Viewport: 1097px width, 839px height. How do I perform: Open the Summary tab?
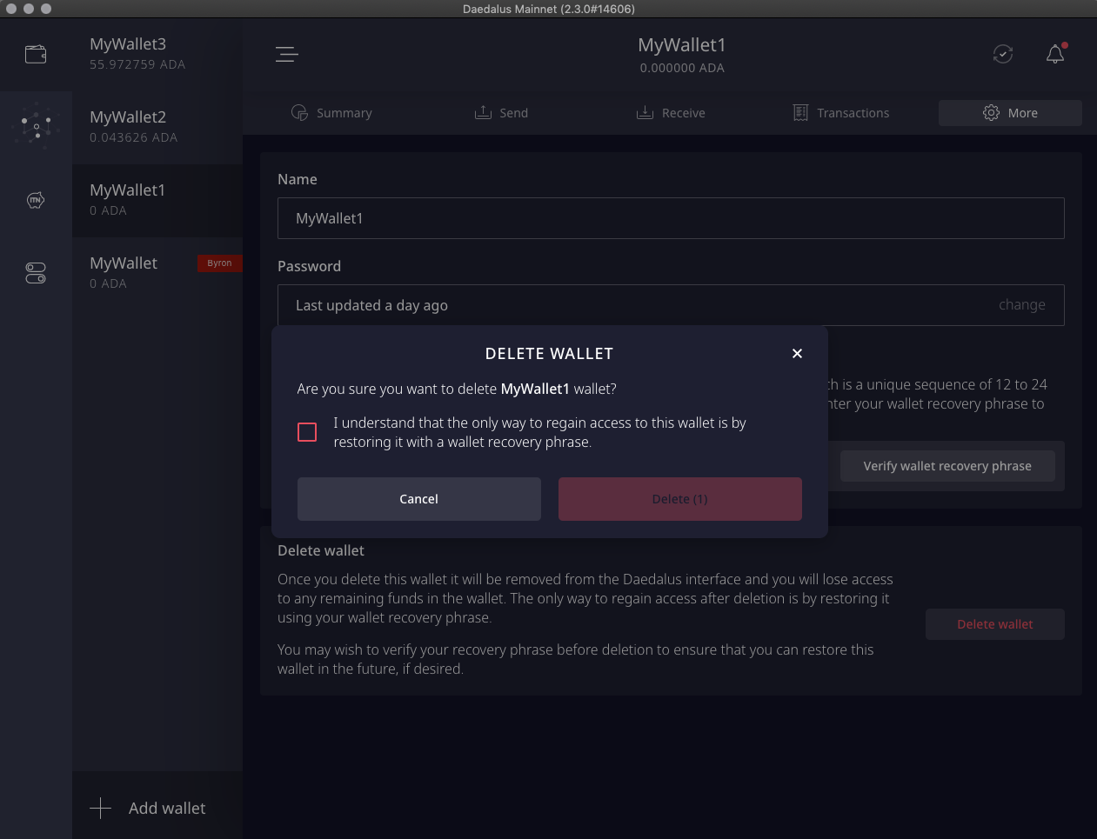[x=331, y=113]
